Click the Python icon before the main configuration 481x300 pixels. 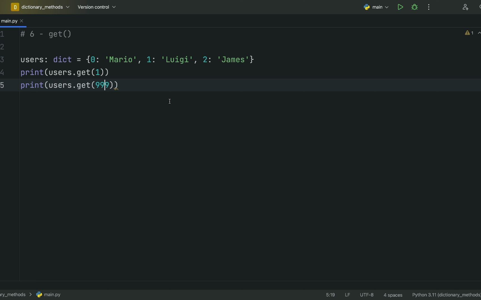(367, 7)
